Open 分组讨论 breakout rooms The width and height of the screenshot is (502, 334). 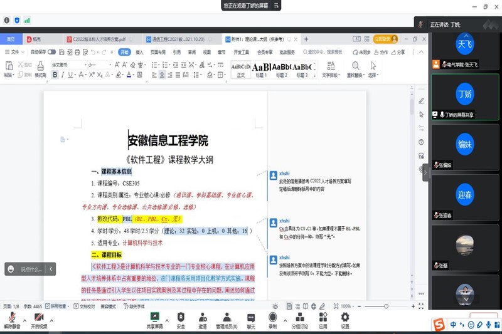coord(300,317)
